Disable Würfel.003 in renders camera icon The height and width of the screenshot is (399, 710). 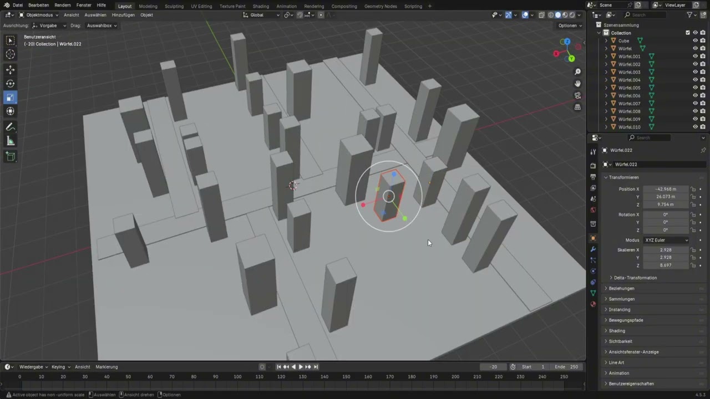pyautogui.click(x=703, y=72)
